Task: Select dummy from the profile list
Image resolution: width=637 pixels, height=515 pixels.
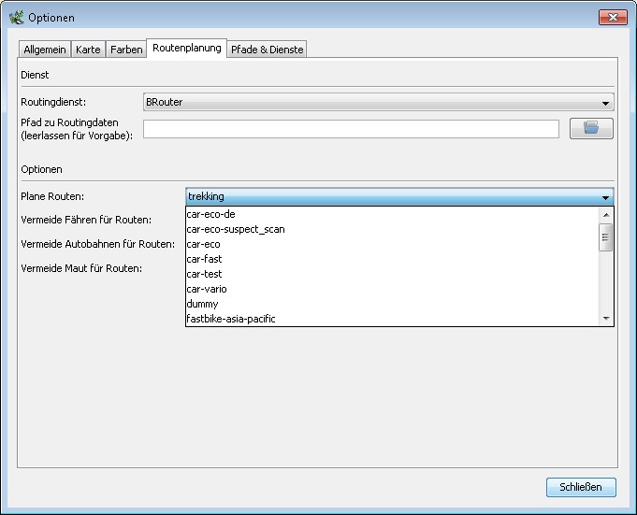Action: (202, 304)
